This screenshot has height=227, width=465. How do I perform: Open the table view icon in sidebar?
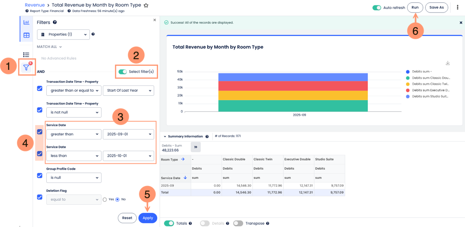26,36
